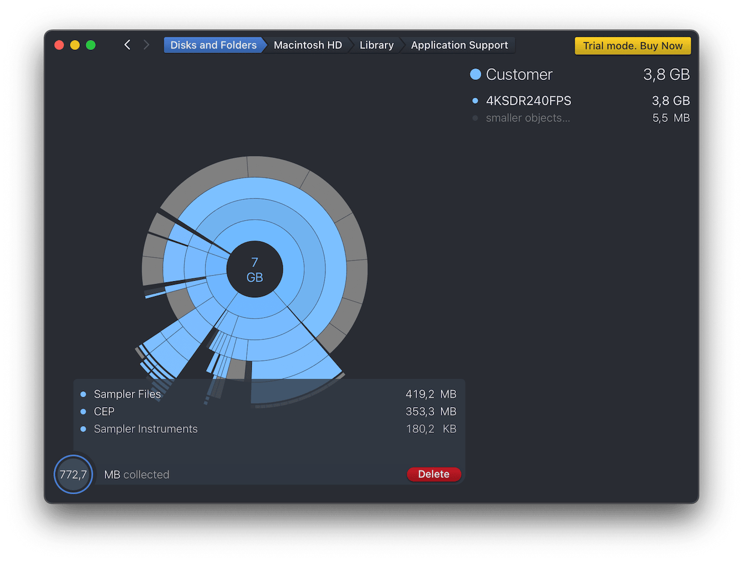Click the 772,7 collector circle

pyautogui.click(x=73, y=474)
